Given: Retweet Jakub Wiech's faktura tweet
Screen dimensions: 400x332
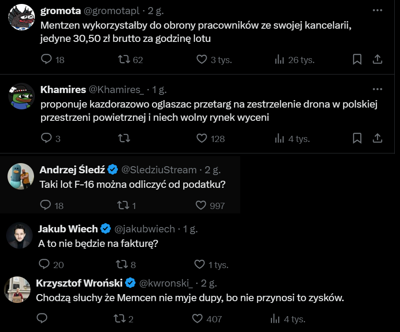Looking at the screenshot, I should tap(119, 264).
